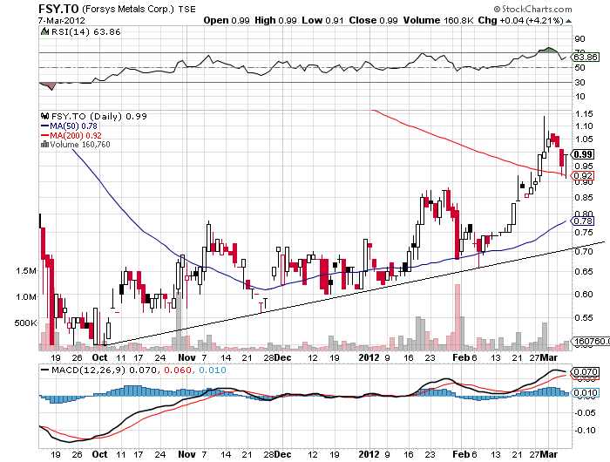The width and height of the screenshot is (610, 462).
Task: Click the 1.15 price axis label
Action: tap(584, 114)
